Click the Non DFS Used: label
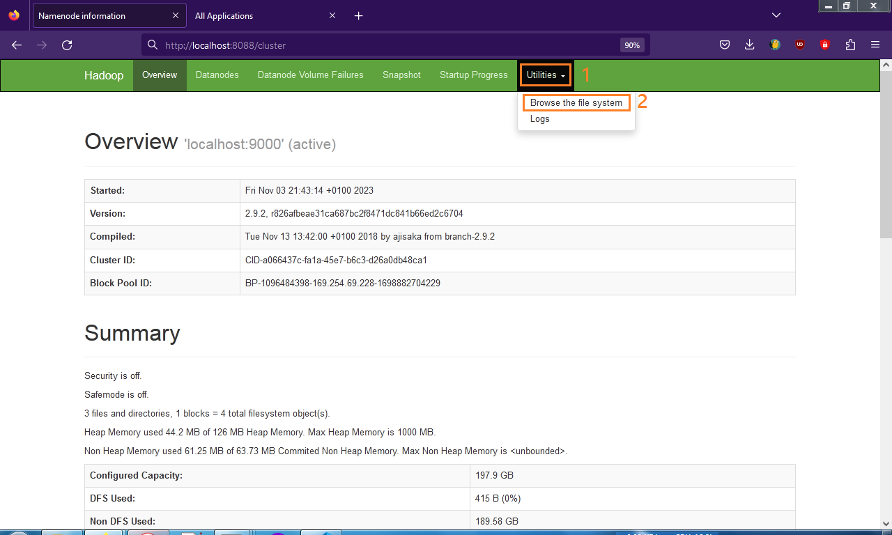 click(123, 522)
